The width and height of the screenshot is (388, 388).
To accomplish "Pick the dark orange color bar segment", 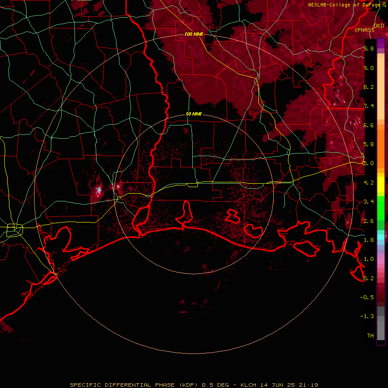I will [x=381, y=148].
